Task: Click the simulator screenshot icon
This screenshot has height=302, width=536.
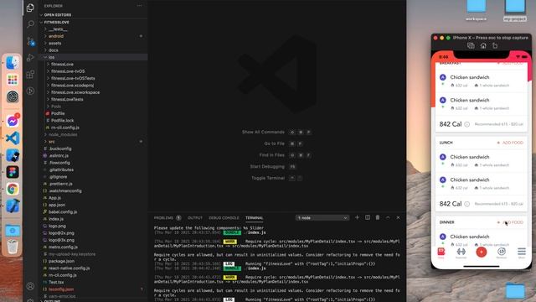Action: tap(471, 45)
